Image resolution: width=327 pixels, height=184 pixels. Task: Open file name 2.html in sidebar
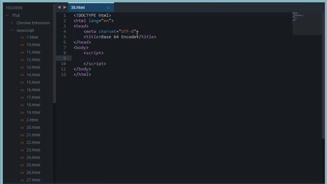[x=32, y=120]
